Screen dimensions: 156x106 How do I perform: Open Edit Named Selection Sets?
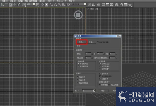click(x=69, y=5)
